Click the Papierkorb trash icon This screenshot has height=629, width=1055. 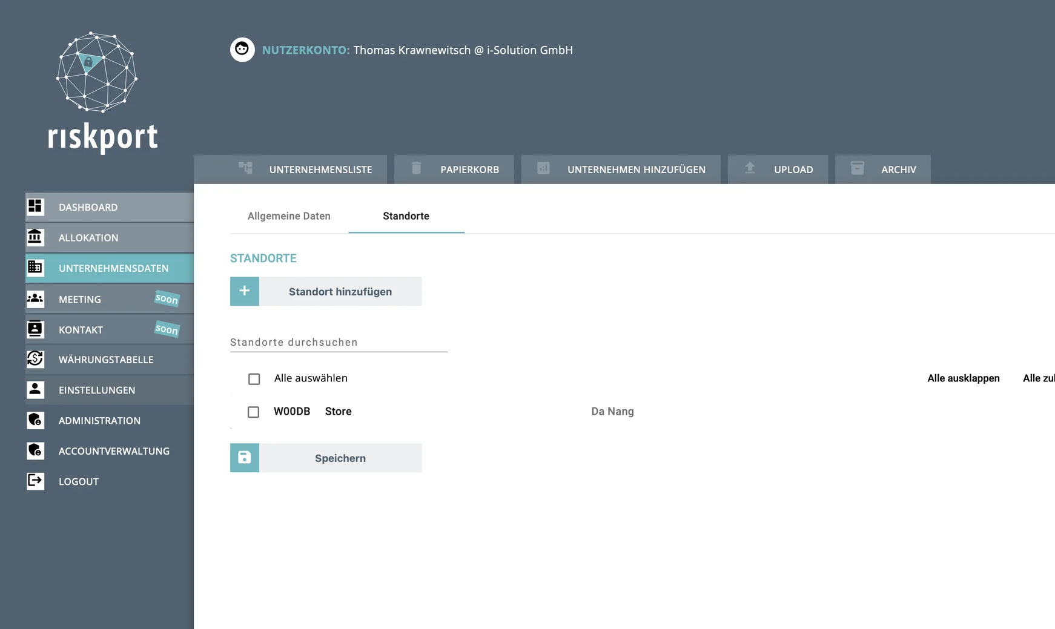(x=416, y=168)
